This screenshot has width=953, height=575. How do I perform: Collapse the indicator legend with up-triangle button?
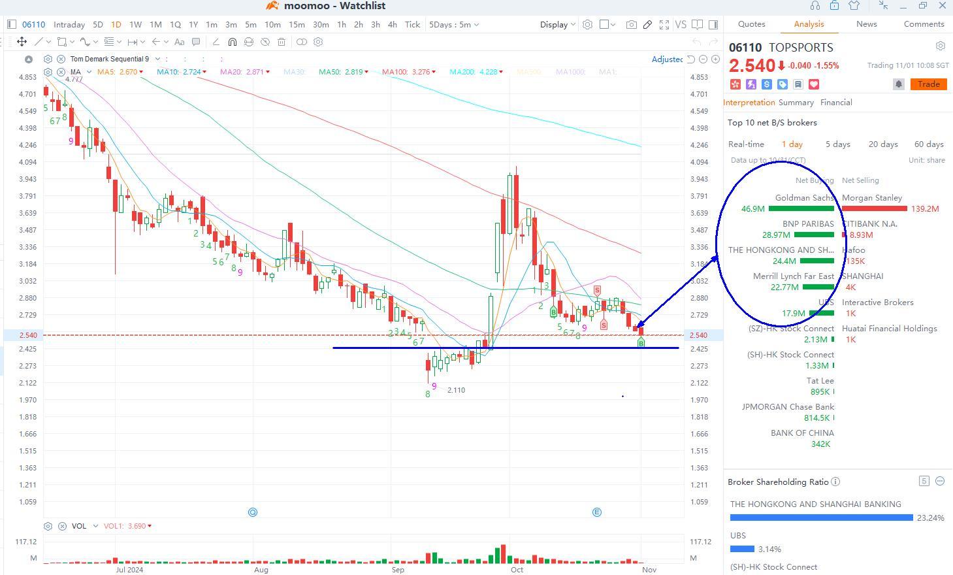coord(29,59)
